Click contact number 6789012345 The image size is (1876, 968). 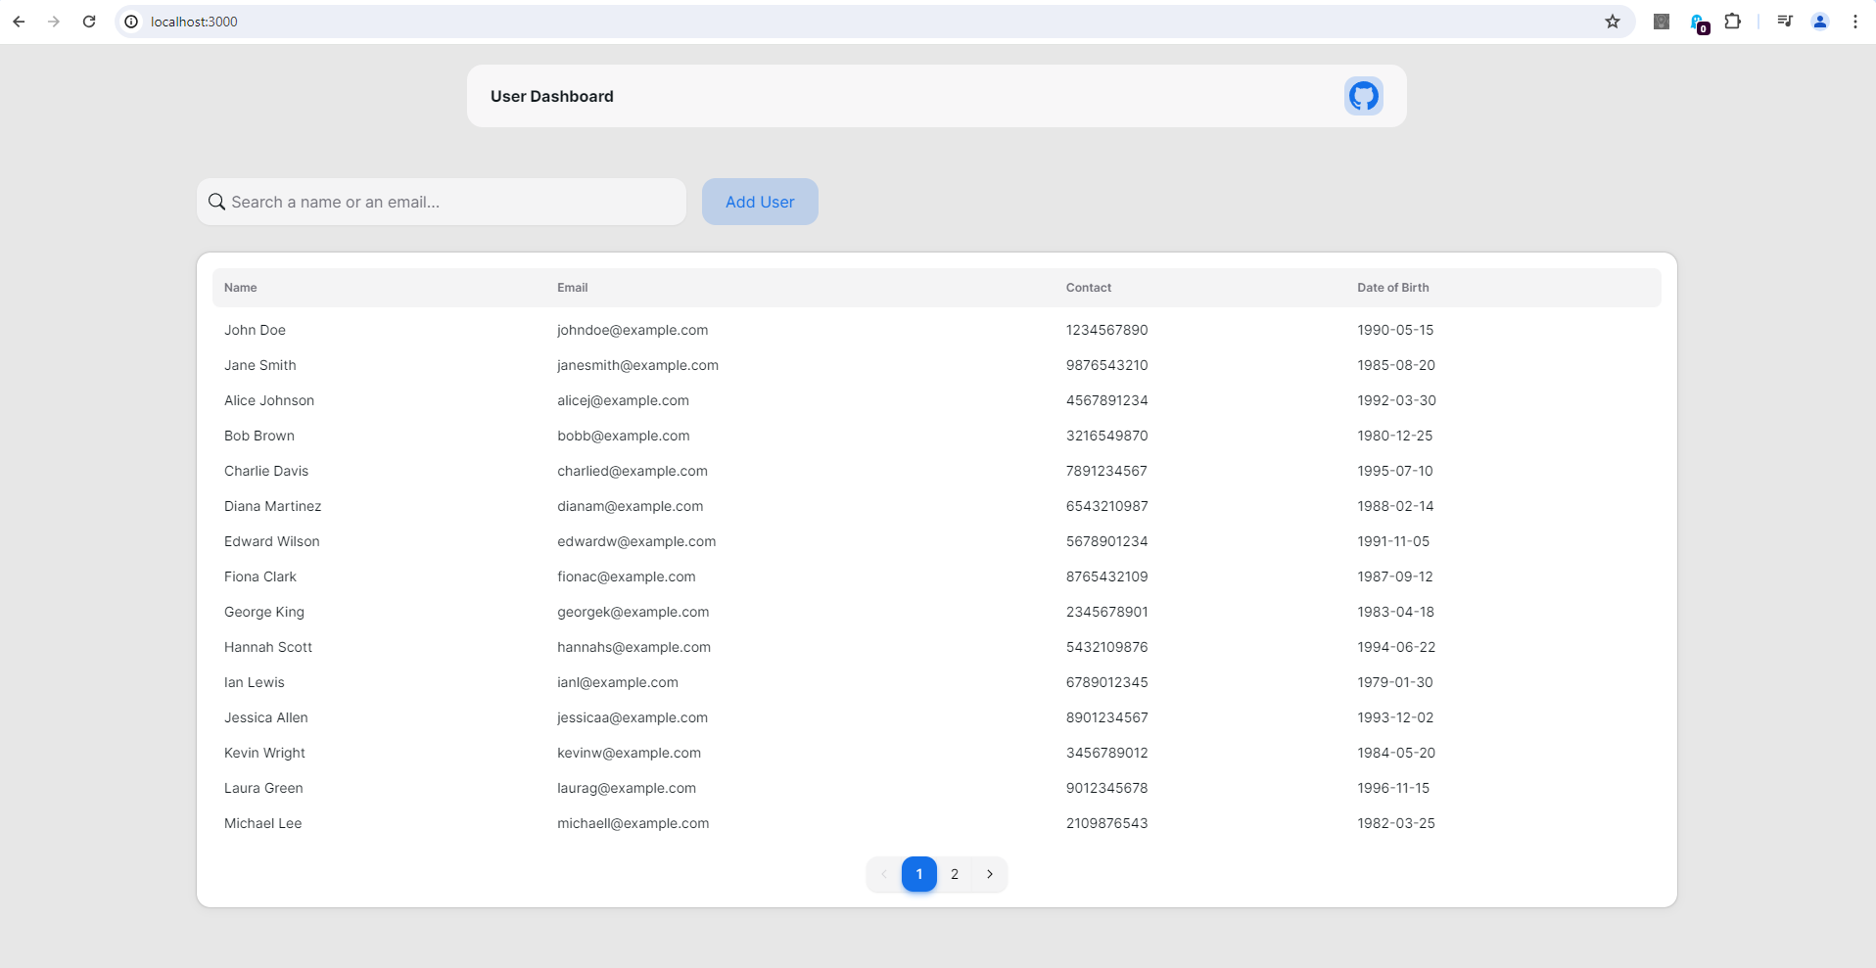coord(1107,682)
